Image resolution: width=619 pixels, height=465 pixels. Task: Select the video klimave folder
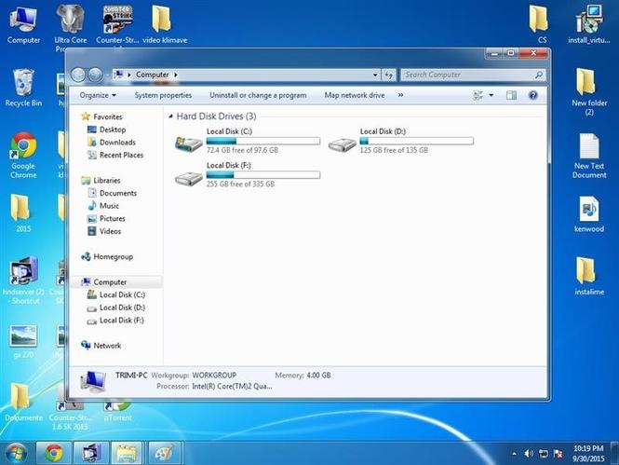tap(165, 24)
